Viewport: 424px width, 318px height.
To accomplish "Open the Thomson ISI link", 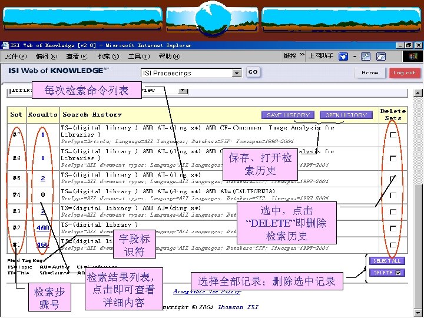I will pyautogui.click(x=238, y=307).
